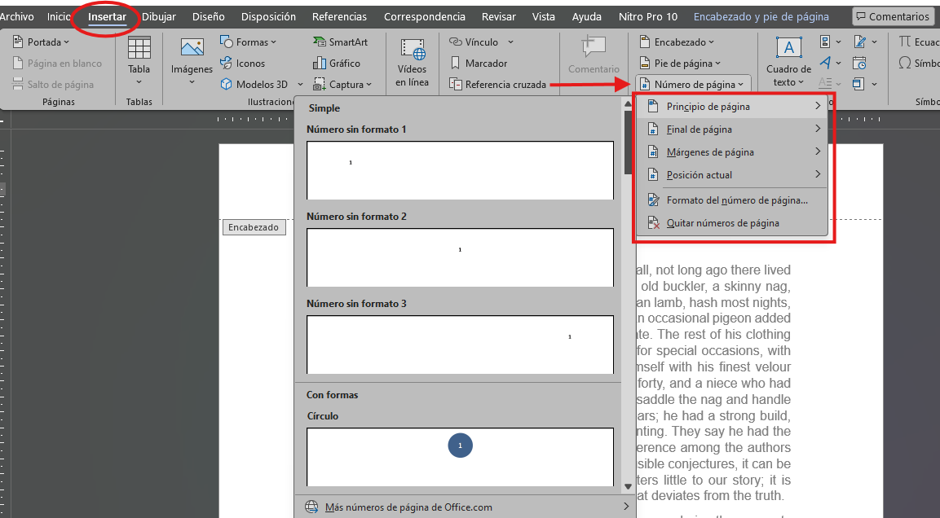Insert a Marcador bookmark
This screenshot has width=940, height=518.
pos(479,63)
